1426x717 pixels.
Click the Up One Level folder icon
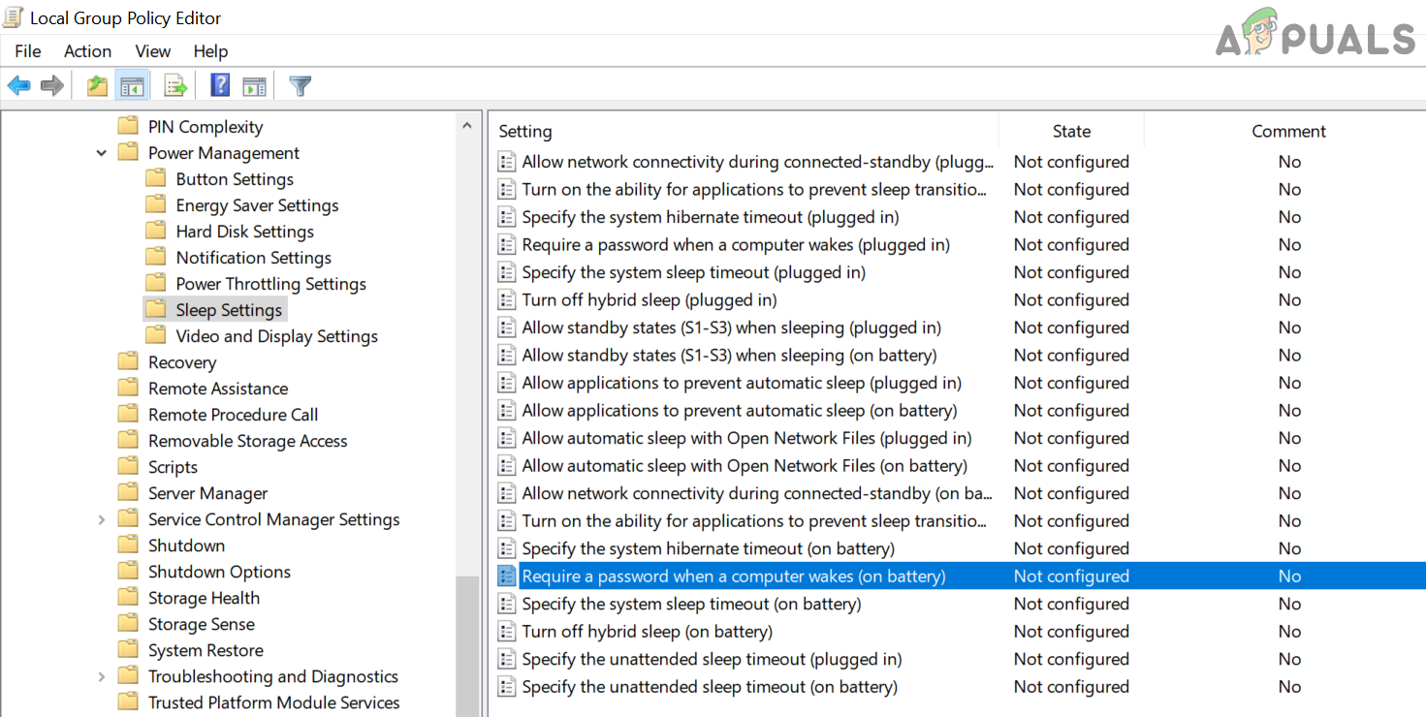97,86
